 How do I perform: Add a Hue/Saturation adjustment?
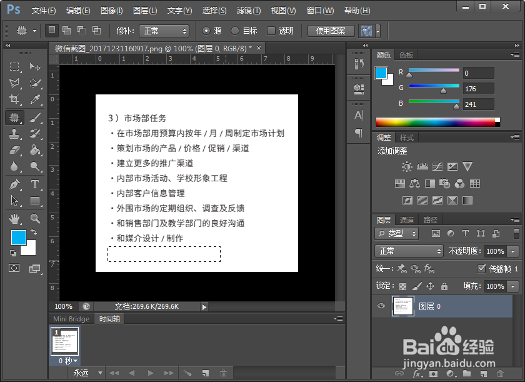pos(399,183)
